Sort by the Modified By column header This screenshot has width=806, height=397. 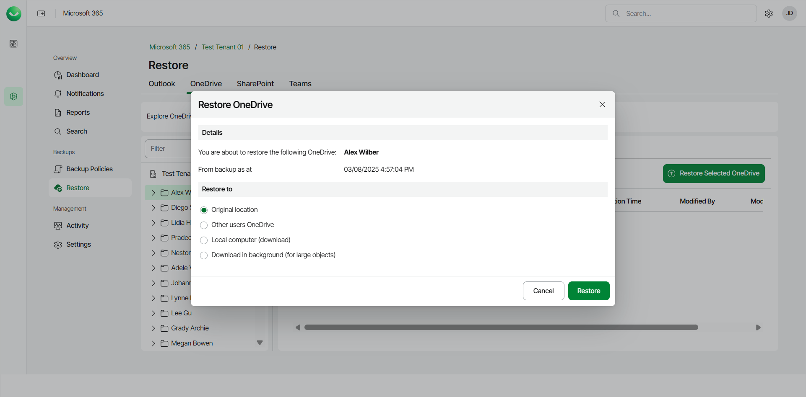(697, 201)
